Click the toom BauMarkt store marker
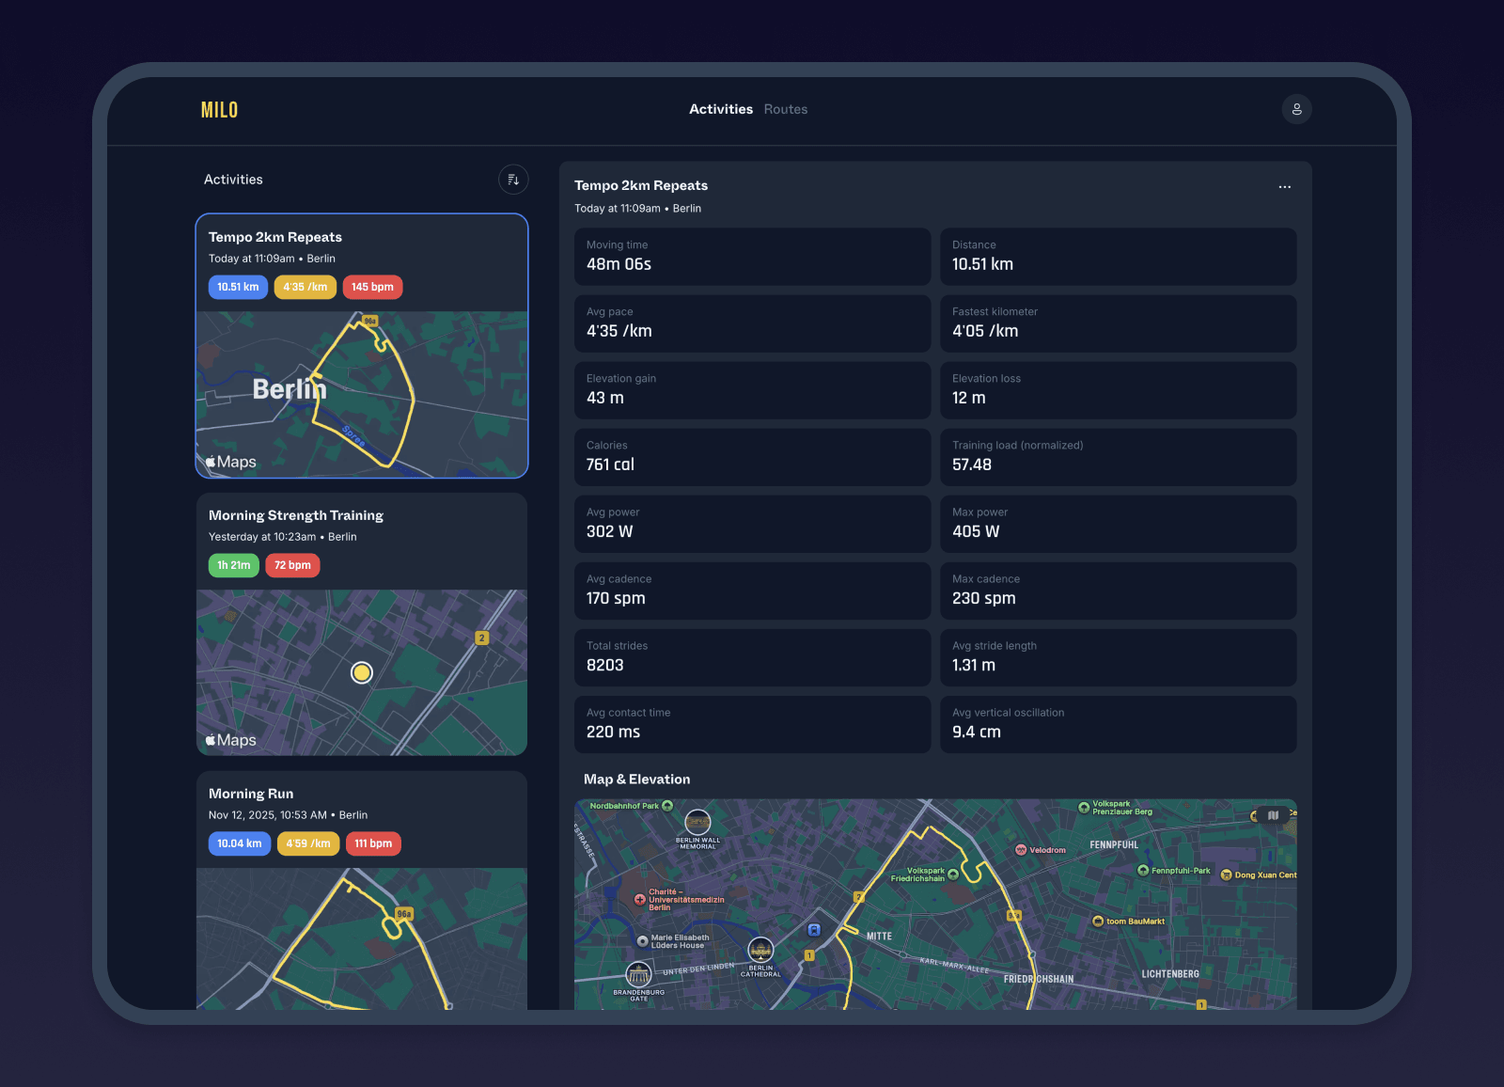Screen dimensions: 1504x1087 coord(1098,922)
